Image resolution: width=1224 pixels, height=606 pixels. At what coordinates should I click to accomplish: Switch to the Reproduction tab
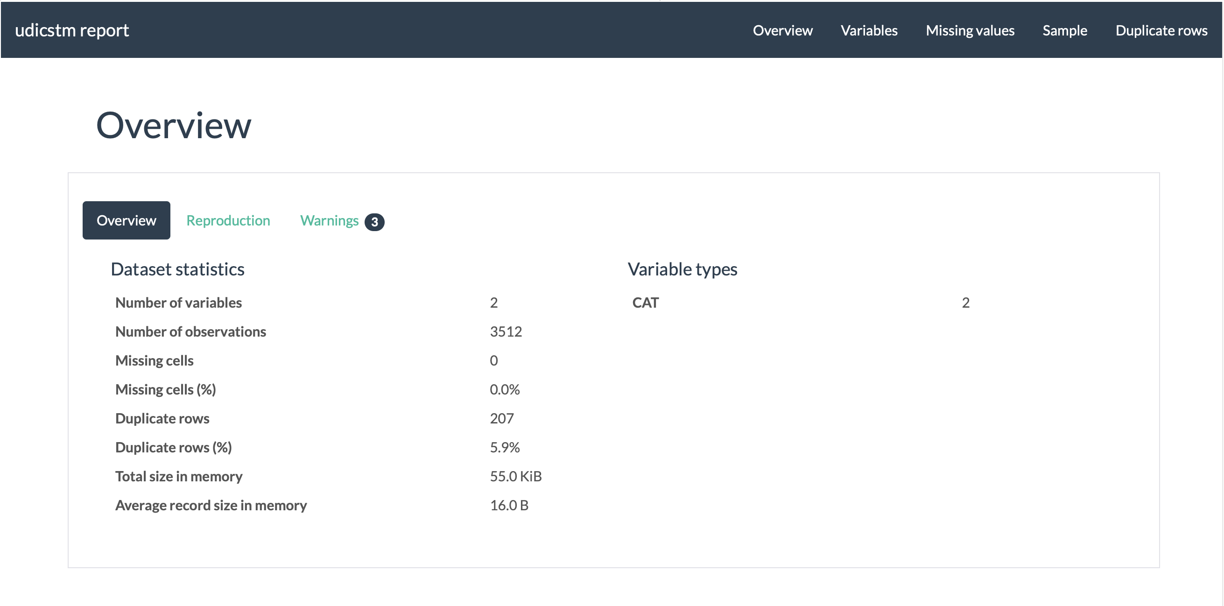click(x=228, y=220)
